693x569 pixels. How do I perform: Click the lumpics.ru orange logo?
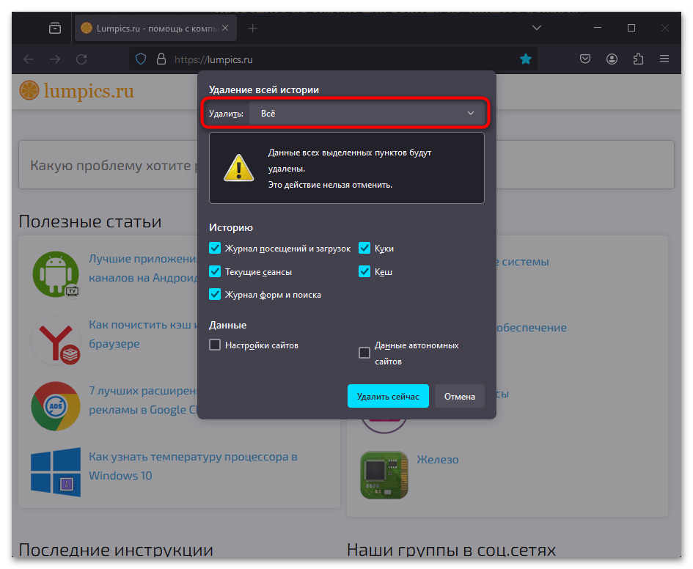76,91
